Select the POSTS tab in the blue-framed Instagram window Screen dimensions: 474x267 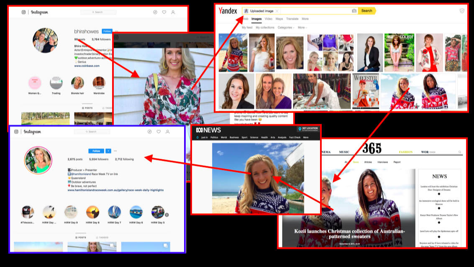click(81, 237)
